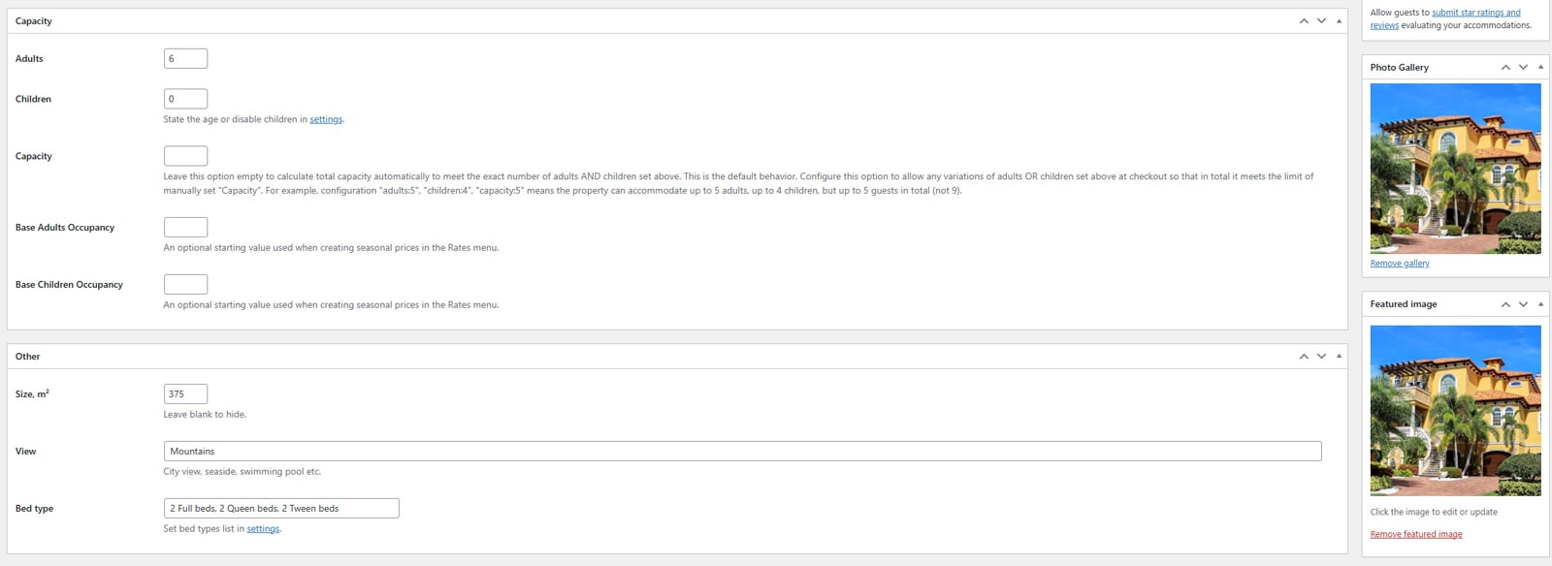Click Remove gallery
Viewport: 1552px width, 566px height.
(1399, 263)
